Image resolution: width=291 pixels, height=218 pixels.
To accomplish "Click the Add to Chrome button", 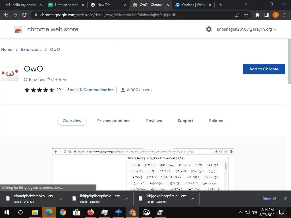I will pos(264,69).
